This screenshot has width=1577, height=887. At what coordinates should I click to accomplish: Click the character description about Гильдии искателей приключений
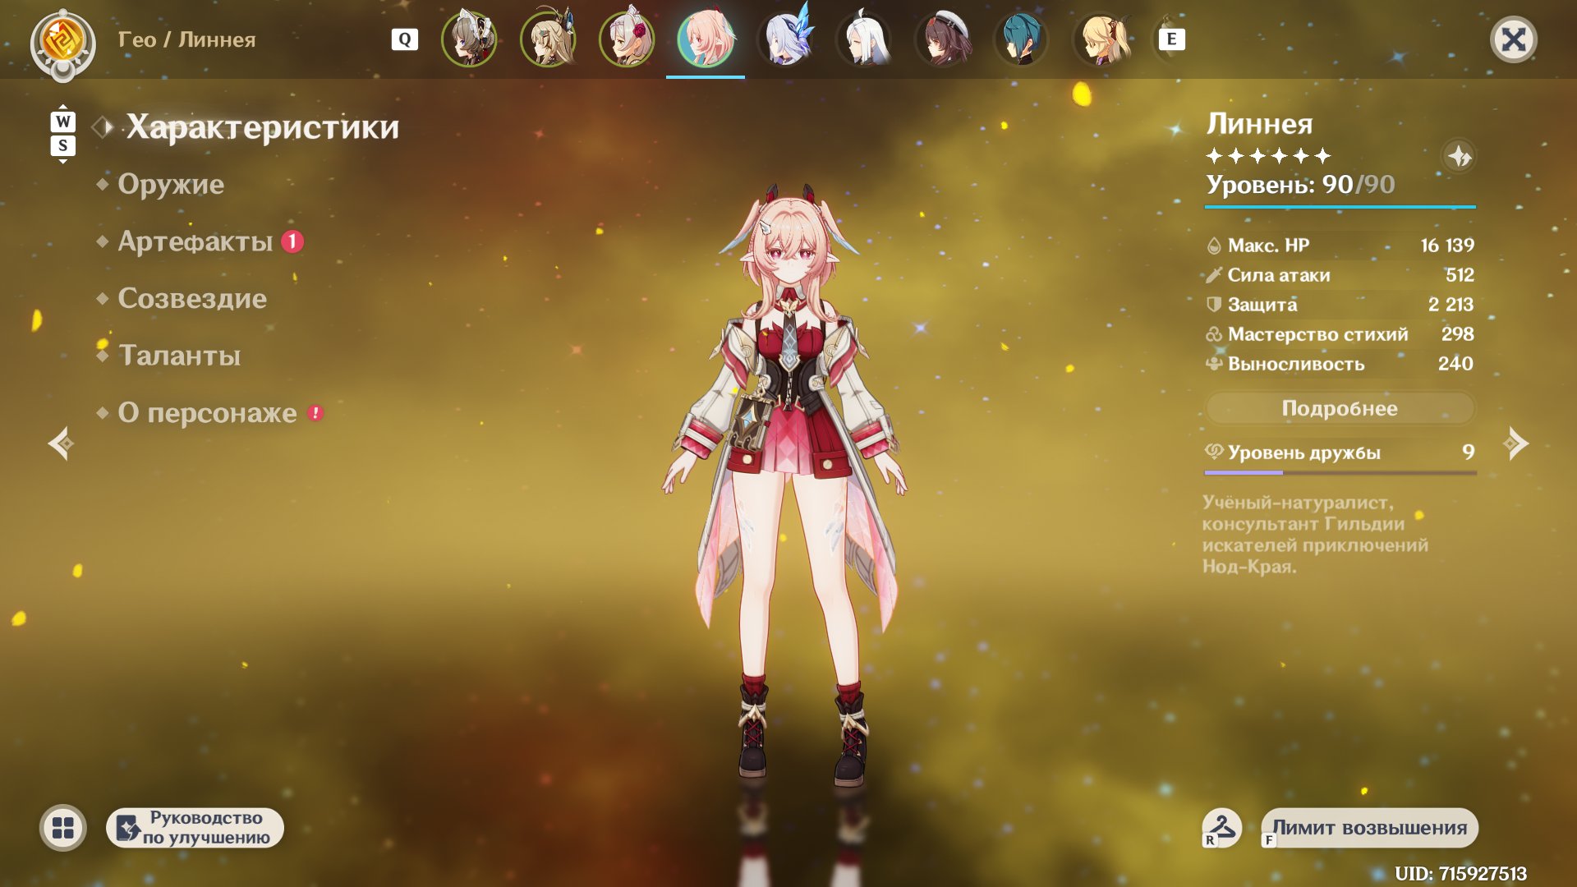coord(1315,534)
